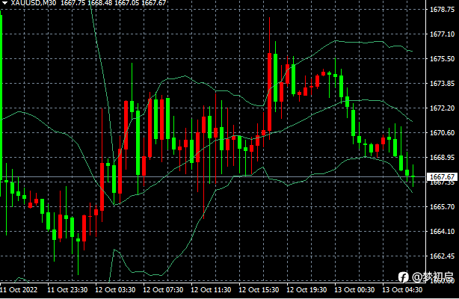Click time label 11 Oct 2022
Screen dimensions: 459x299
19,290
